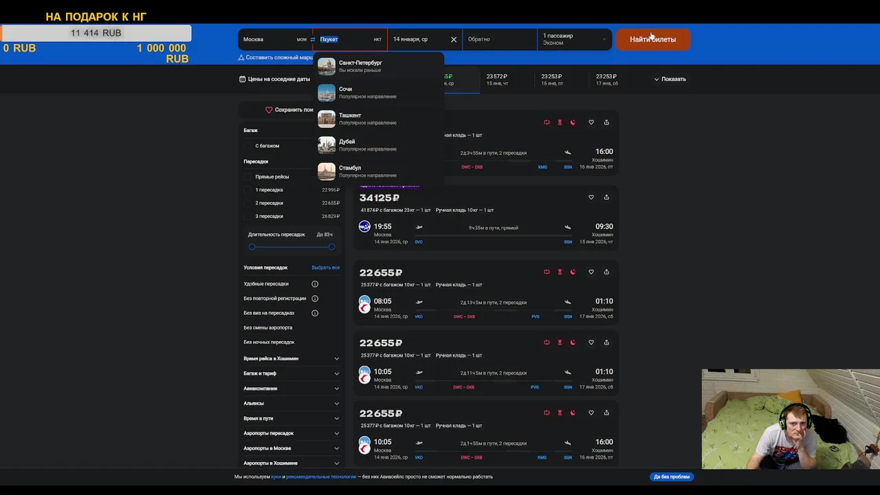Click moon icon on the 2д 11ч 5м ticket
This screenshot has height=495, width=880.
point(573,342)
